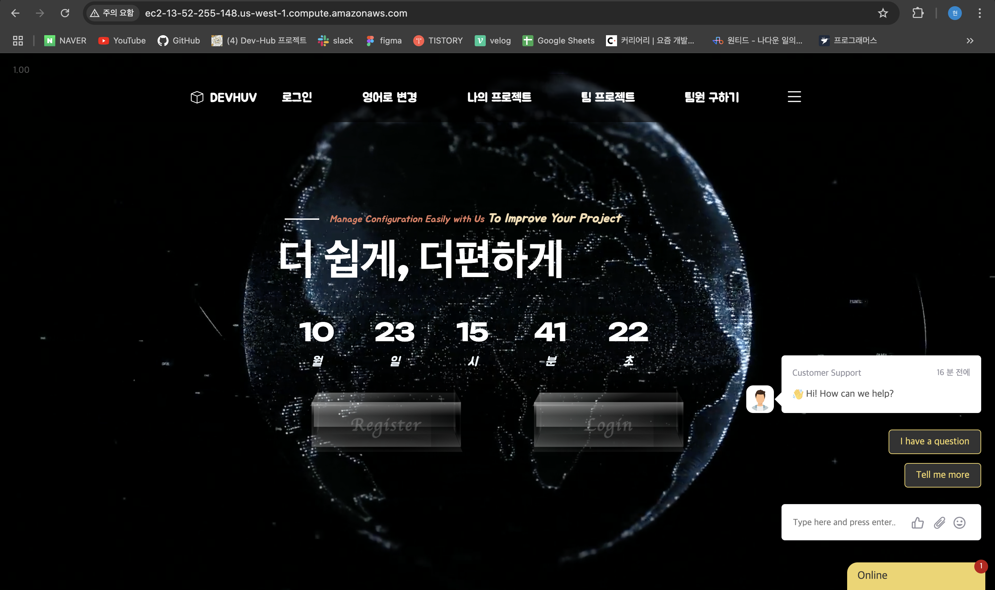Screen dimensions: 995x590
Task: Click the "Tell me more" chat button
Action: 942,475
